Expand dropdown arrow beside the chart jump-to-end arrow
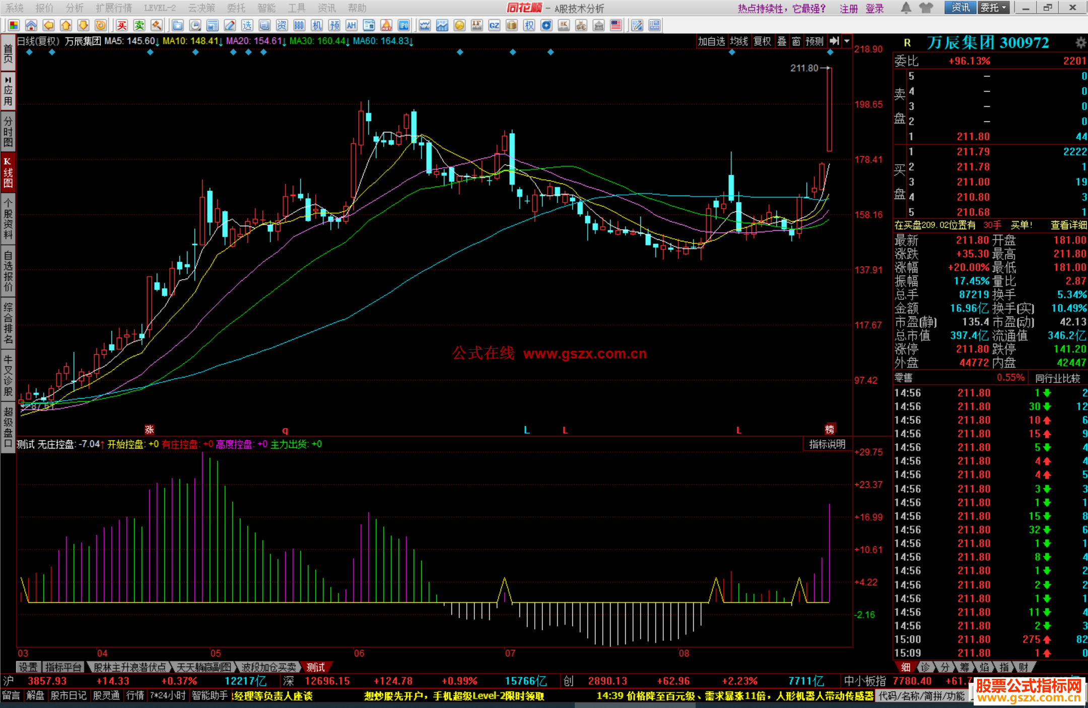This screenshot has height=708, width=1088. (x=847, y=41)
